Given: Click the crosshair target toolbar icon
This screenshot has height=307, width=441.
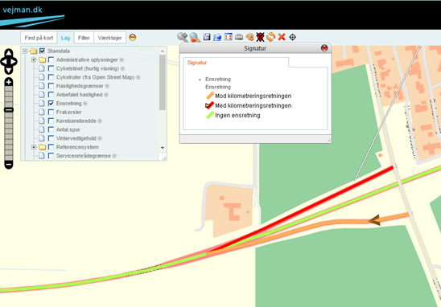Looking at the screenshot, I should pyautogui.click(x=292, y=37).
